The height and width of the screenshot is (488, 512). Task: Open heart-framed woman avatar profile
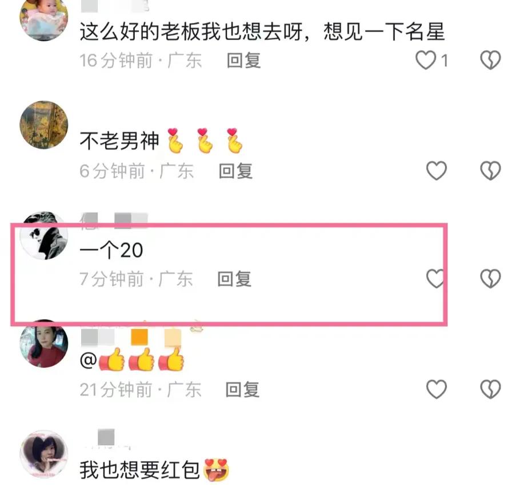coord(44,454)
